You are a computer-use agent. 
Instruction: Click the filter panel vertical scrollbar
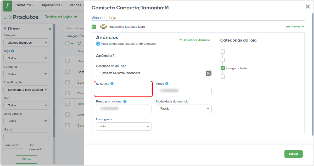54,81
